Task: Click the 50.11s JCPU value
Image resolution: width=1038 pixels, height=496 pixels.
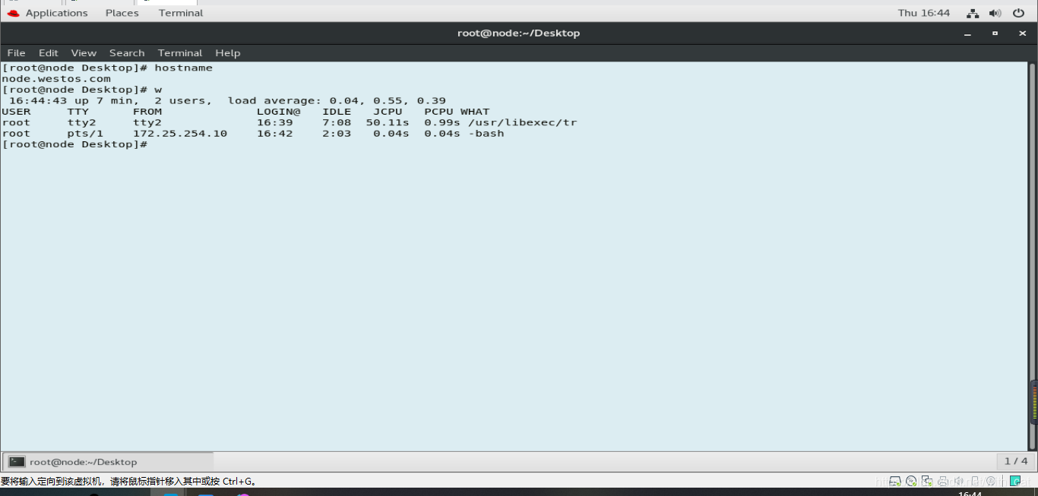Action: [388, 122]
